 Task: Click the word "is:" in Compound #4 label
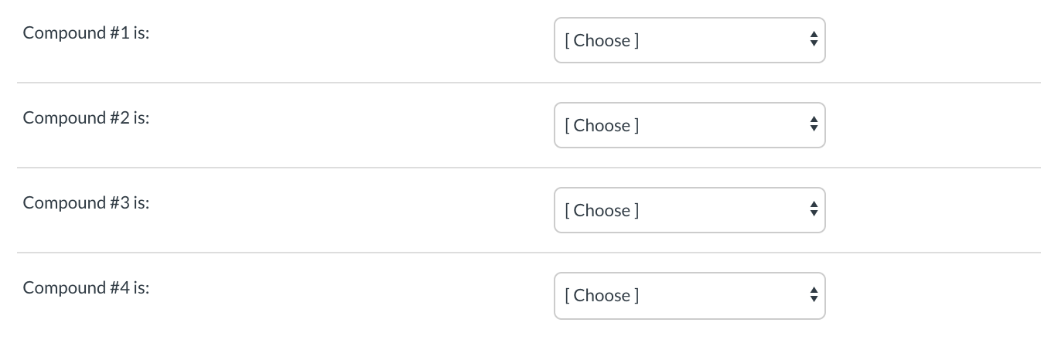tap(141, 287)
